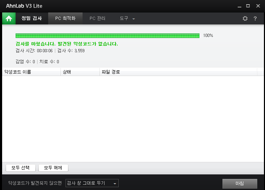
Task: Open help with the question mark icon
Action: 255,18
